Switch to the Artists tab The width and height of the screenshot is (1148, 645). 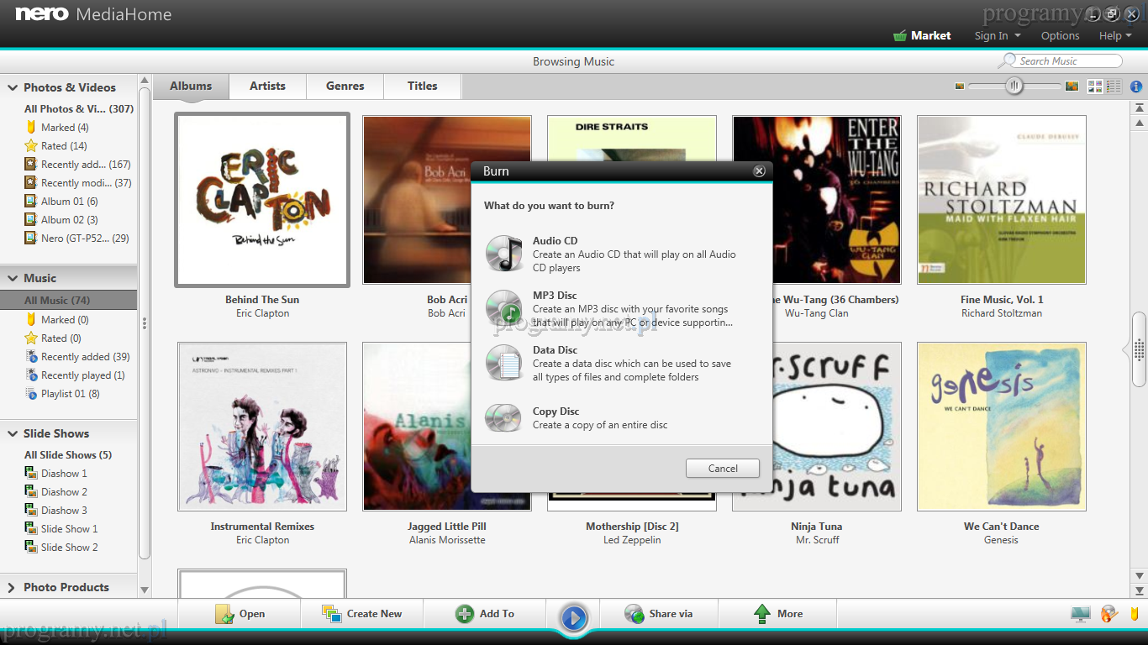coord(267,86)
